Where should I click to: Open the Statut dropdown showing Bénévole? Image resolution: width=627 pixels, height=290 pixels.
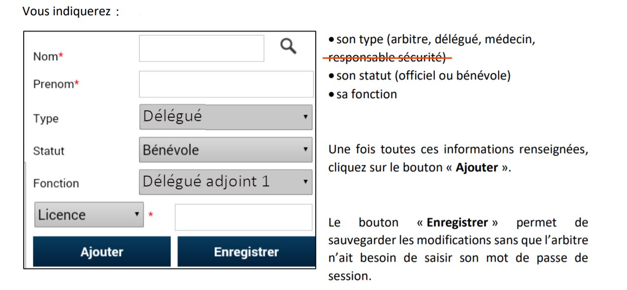coord(226,150)
